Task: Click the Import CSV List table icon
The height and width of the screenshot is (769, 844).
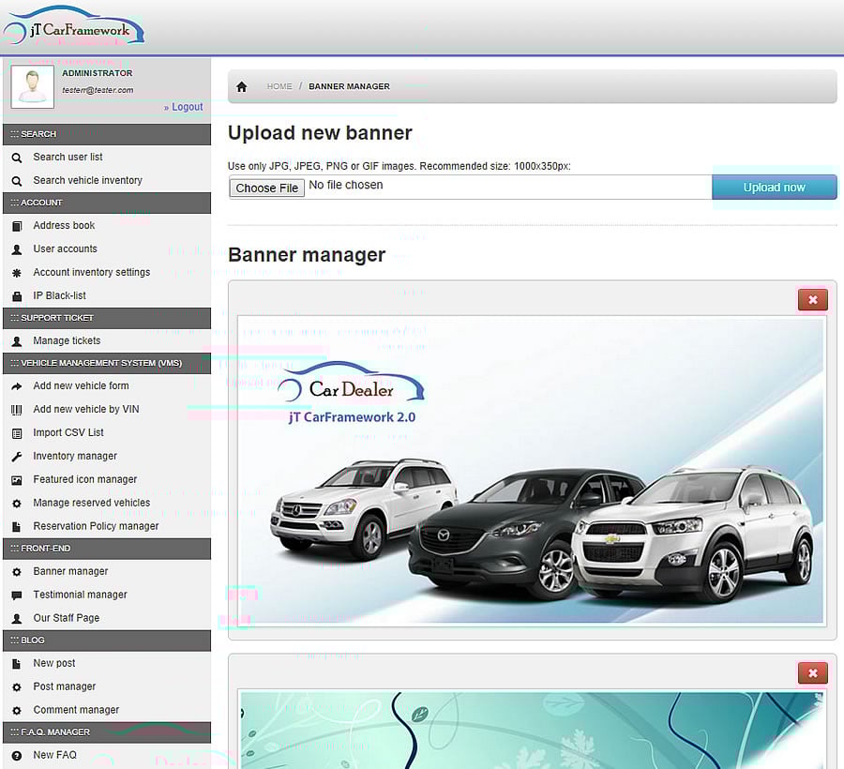Action: pos(17,433)
